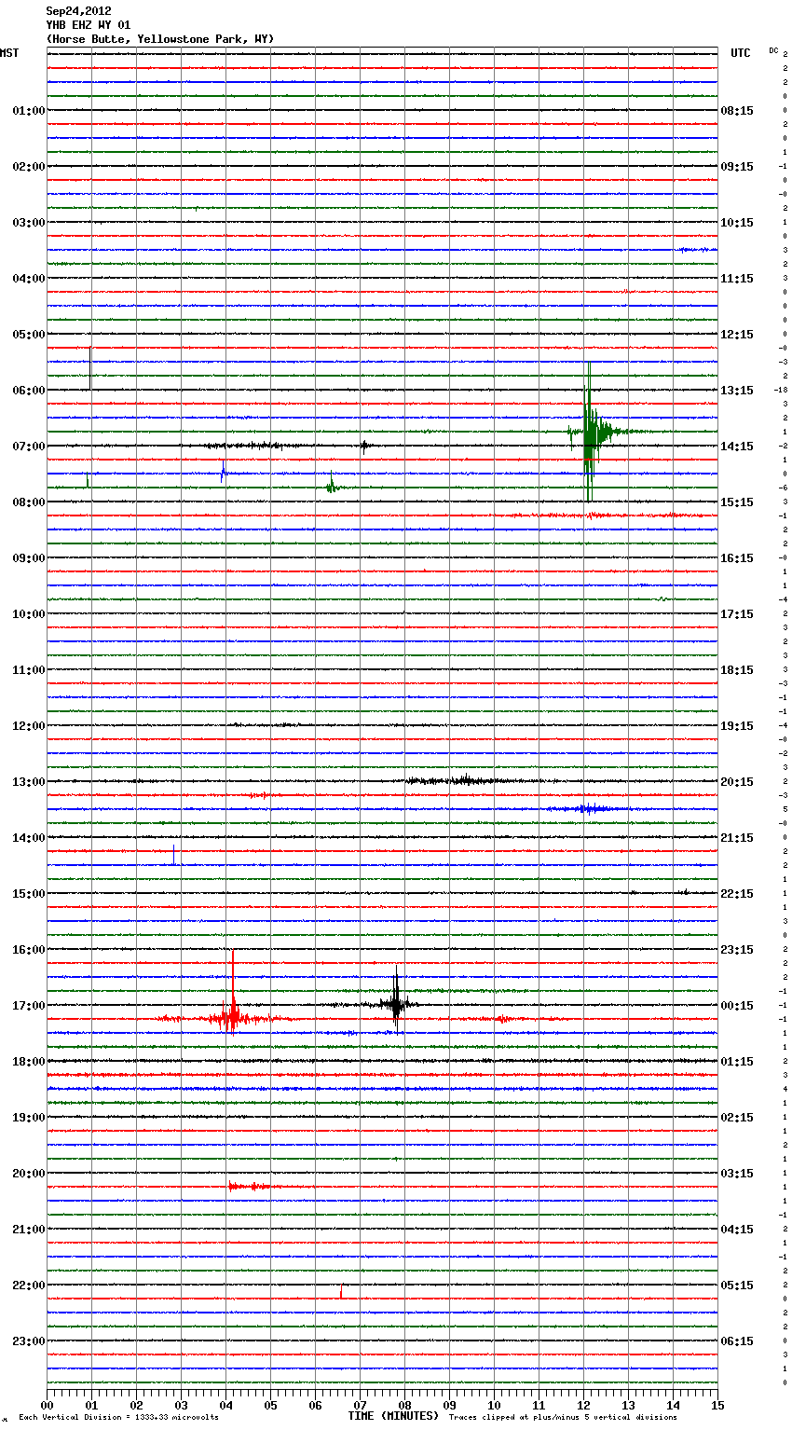The image size is (792, 1430).
Task: Click the 03 minute tick on time axis
Action: tap(181, 1406)
